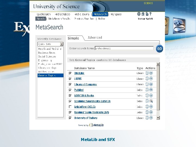Show info for University of Sydney
The width and height of the screenshot is (196, 147).
click(147, 118)
